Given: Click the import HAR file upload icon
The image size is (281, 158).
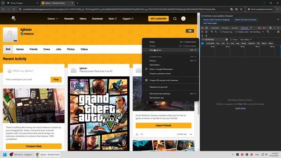Looking at the screenshot, I should point(202,36).
